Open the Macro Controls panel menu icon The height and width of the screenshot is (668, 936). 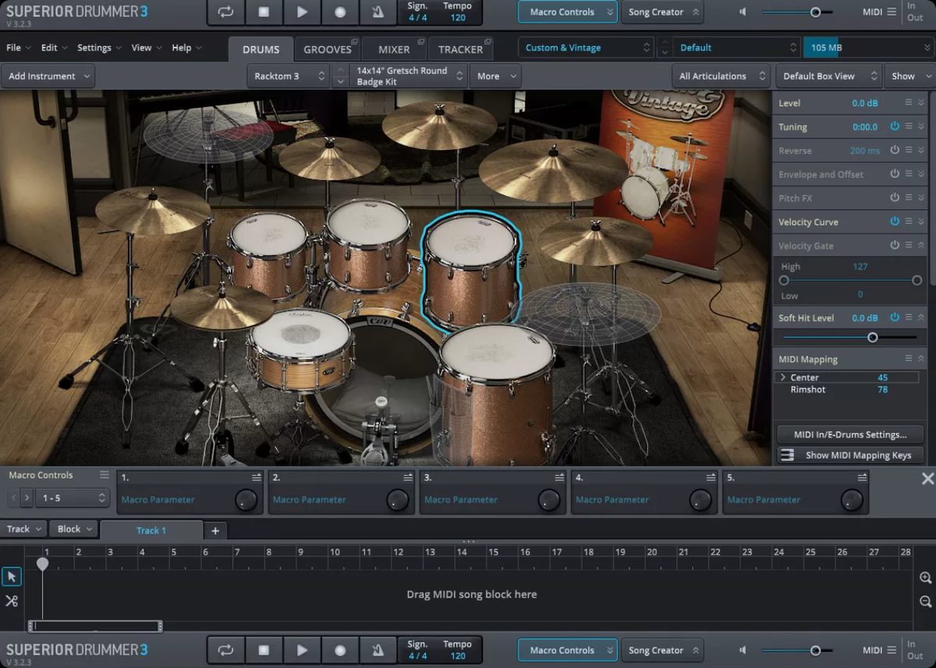(x=104, y=474)
